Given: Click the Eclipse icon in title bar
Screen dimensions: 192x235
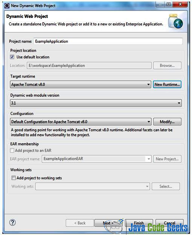Looking at the screenshot, I should coord(7,6).
